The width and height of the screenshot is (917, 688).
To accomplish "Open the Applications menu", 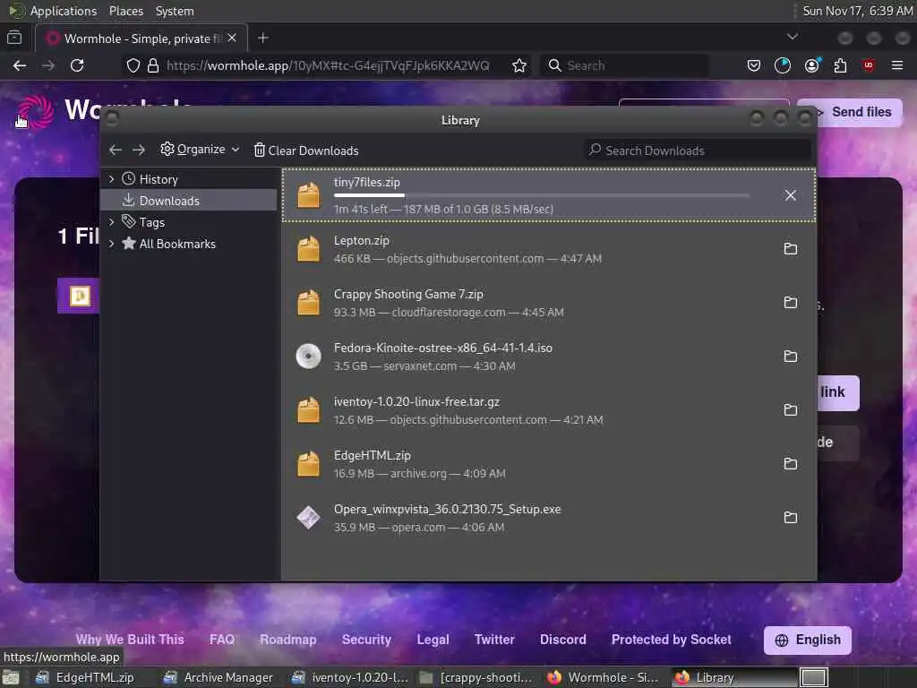I will pyautogui.click(x=64, y=11).
